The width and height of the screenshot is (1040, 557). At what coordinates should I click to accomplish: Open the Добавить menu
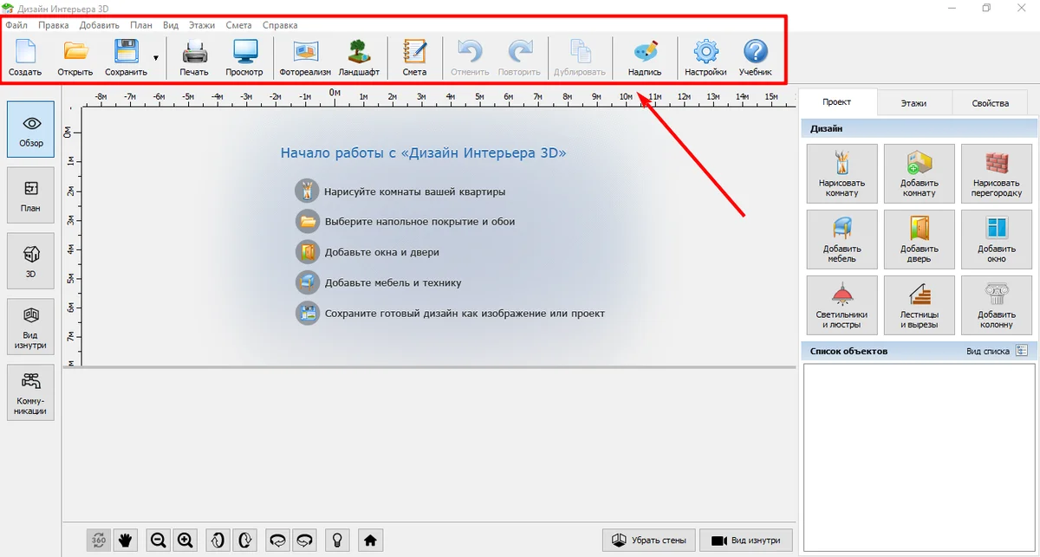[x=100, y=25]
